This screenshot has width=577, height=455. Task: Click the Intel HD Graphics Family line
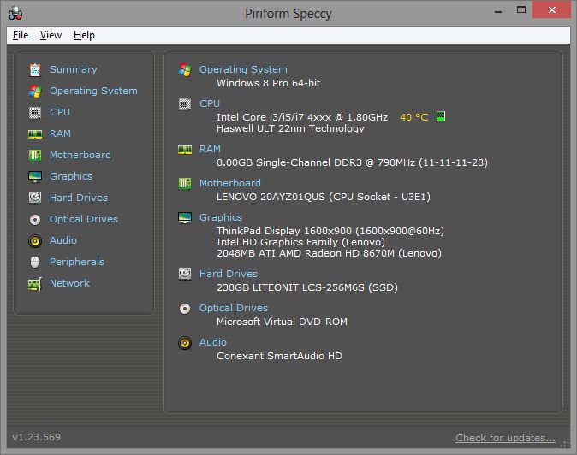(x=300, y=242)
